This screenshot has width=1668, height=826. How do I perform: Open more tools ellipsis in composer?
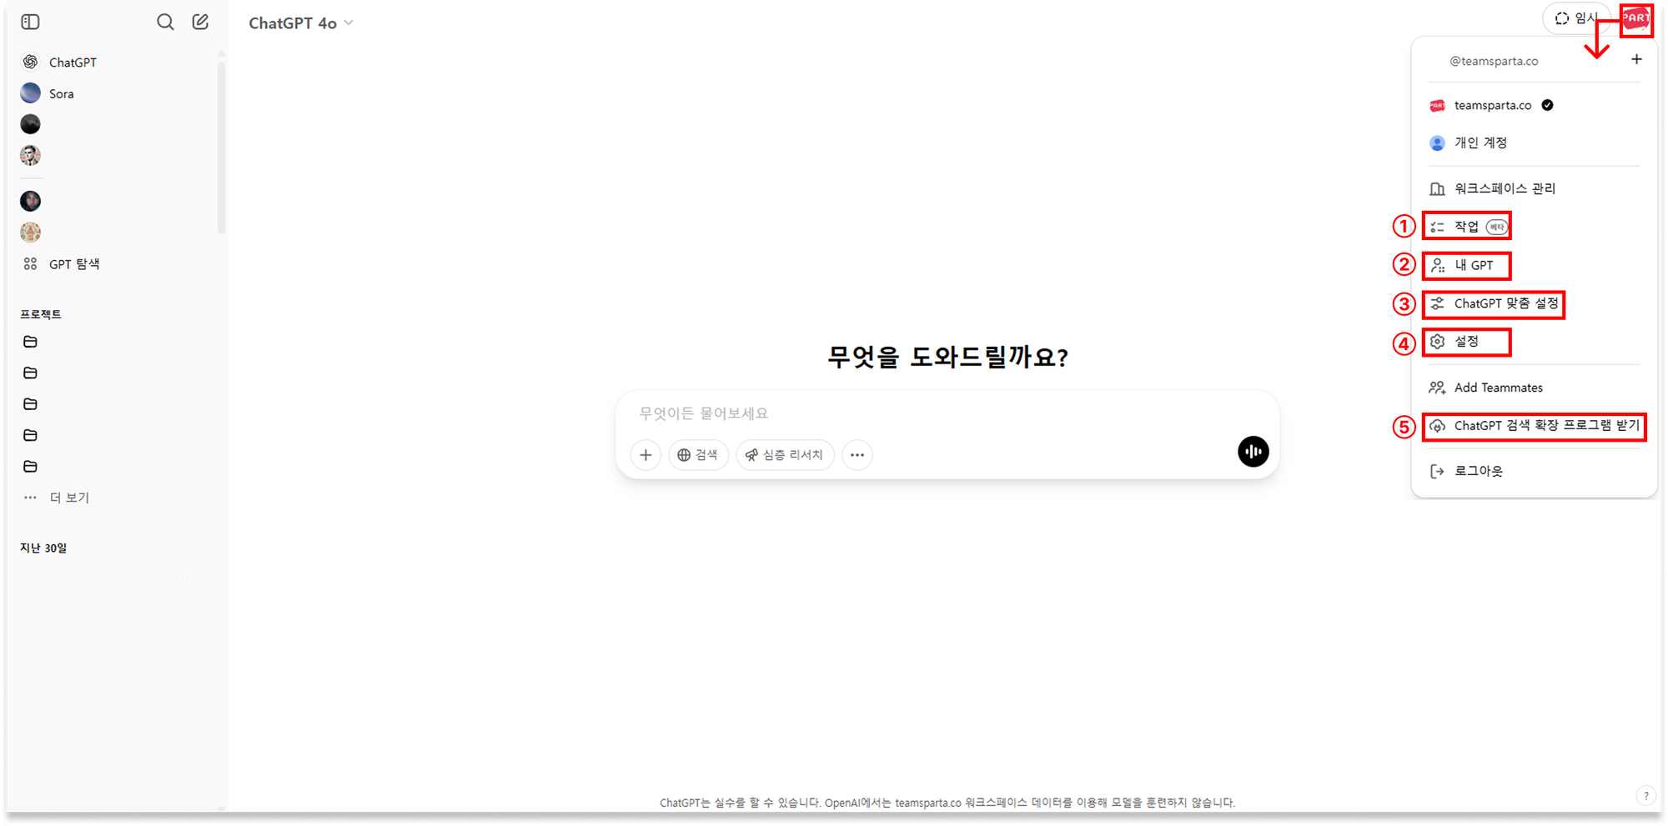(x=857, y=455)
